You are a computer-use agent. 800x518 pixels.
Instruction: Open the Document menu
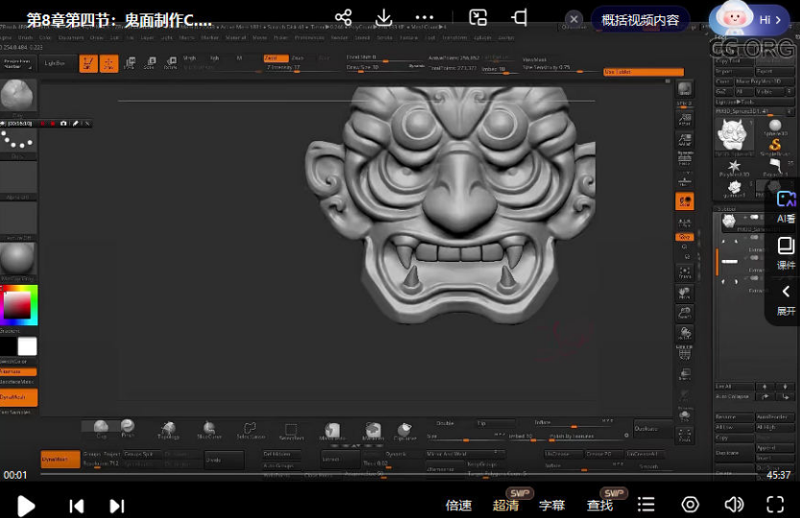pos(71,37)
